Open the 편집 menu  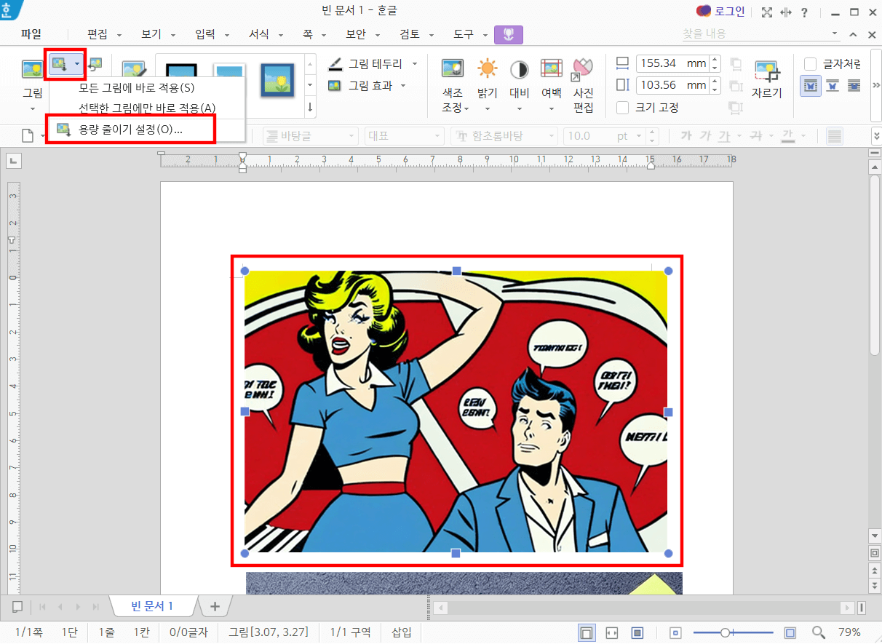(98, 34)
